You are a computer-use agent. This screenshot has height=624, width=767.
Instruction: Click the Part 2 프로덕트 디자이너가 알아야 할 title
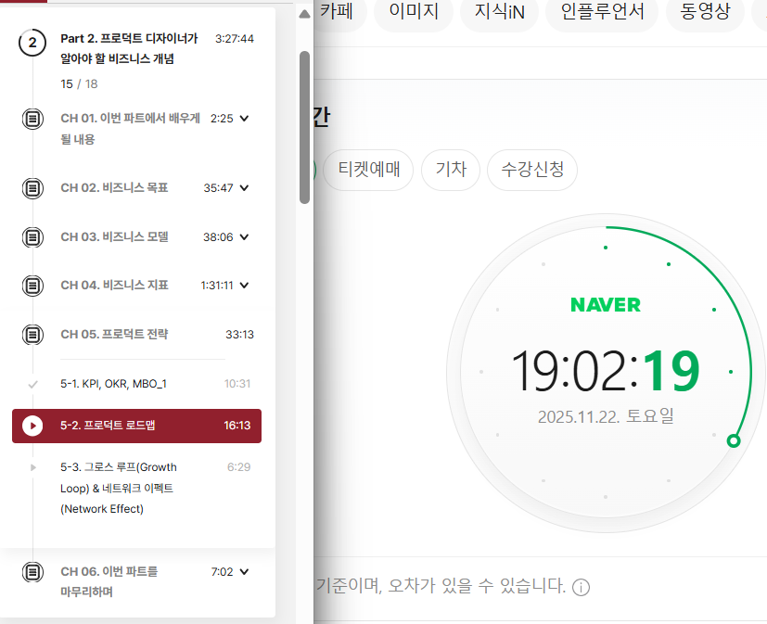[129, 48]
